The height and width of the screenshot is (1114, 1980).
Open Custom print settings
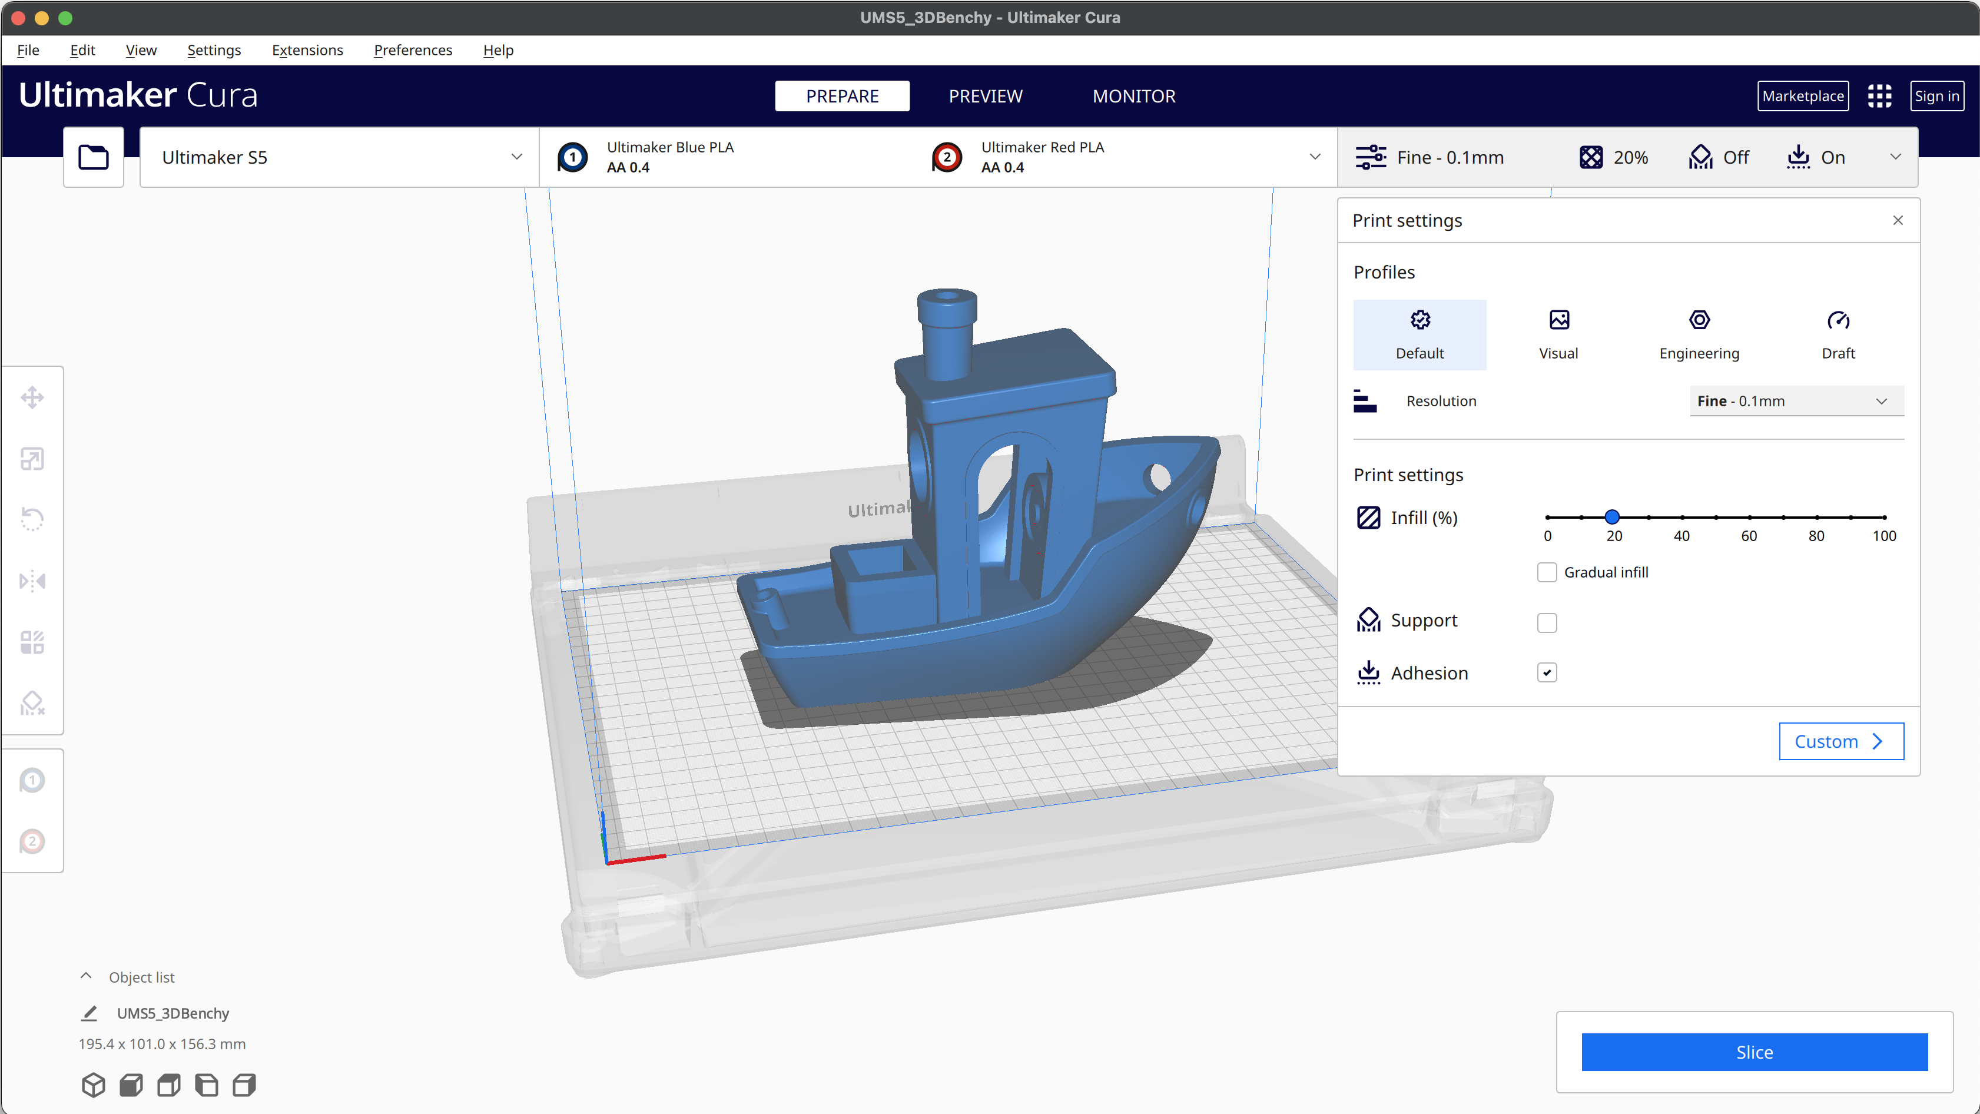(x=1841, y=741)
